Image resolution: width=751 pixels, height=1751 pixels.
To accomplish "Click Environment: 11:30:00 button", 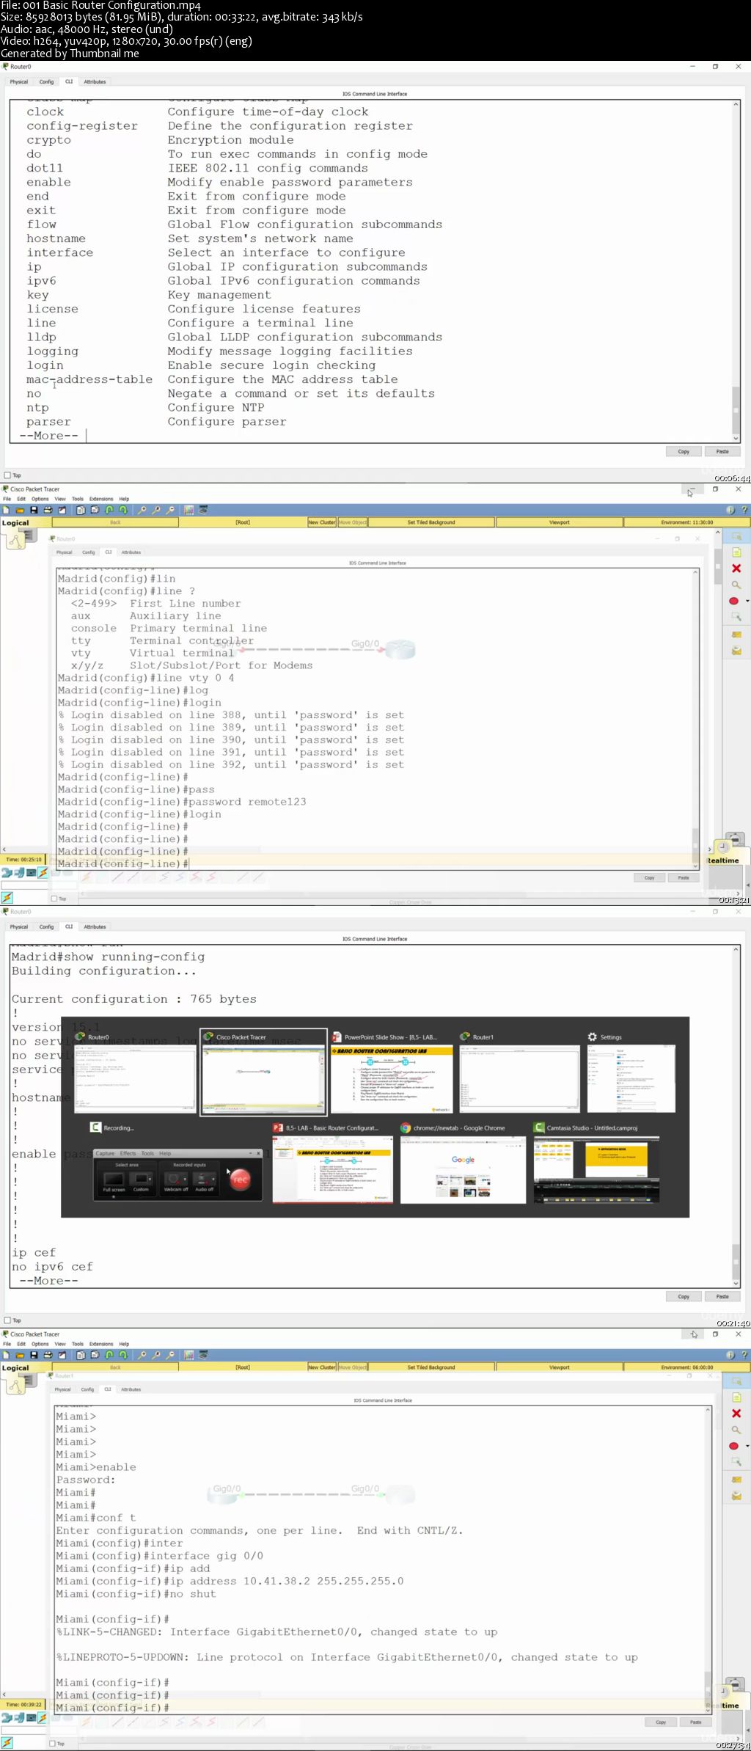I will (686, 522).
